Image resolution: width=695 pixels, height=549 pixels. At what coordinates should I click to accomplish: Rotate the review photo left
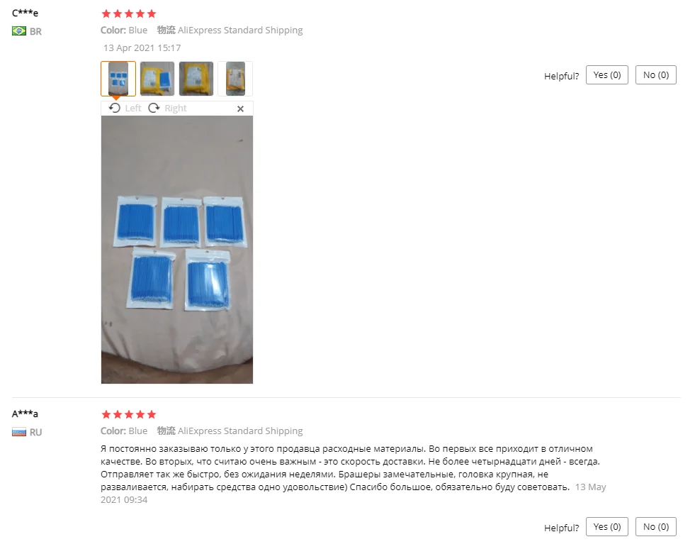tap(125, 109)
